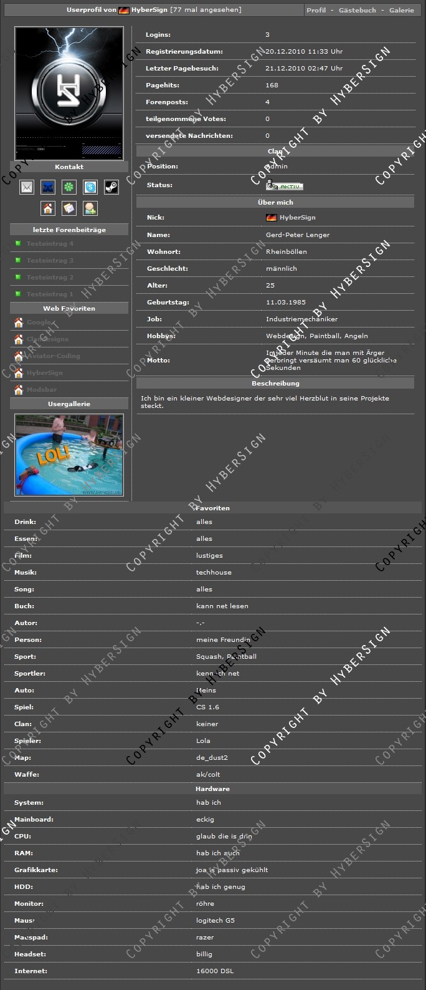426x990 pixels.
Task: Open the pool photo in Usergallerie
Action: [69, 455]
